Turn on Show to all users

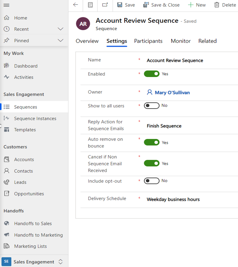click(x=152, y=106)
